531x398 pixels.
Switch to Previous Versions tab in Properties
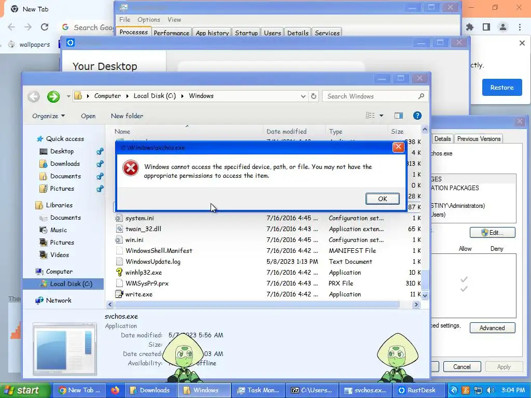tap(479, 139)
